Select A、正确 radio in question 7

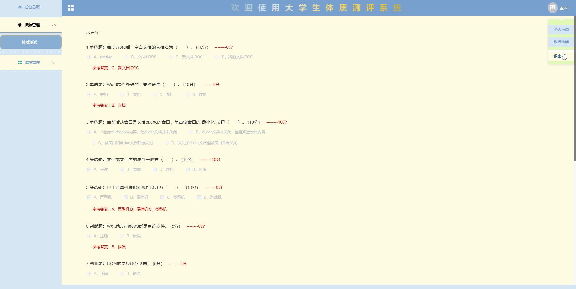pyautogui.click(x=89, y=273)
